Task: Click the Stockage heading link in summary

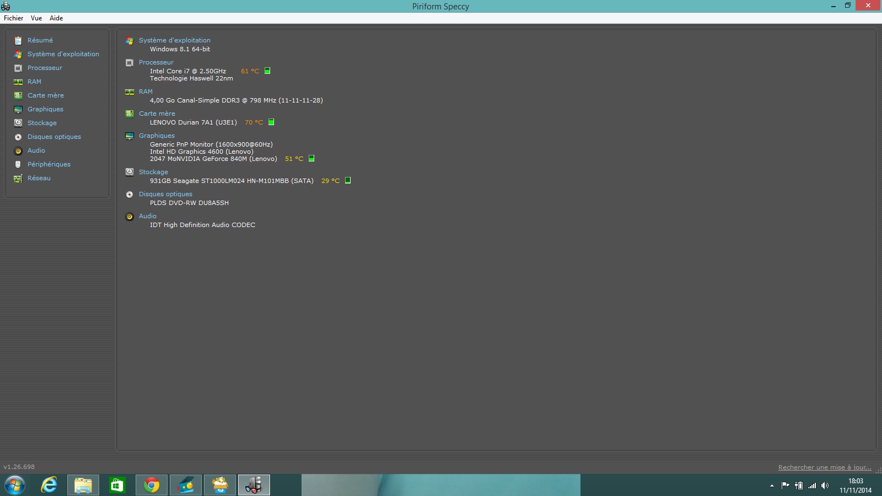Action: click(x=153, y=172)
